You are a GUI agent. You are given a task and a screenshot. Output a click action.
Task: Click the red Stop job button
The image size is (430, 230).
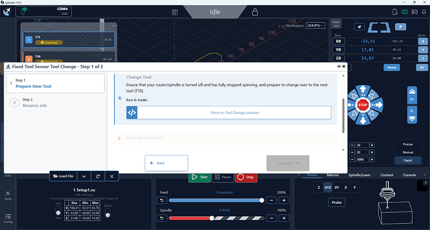pos(246,177)
